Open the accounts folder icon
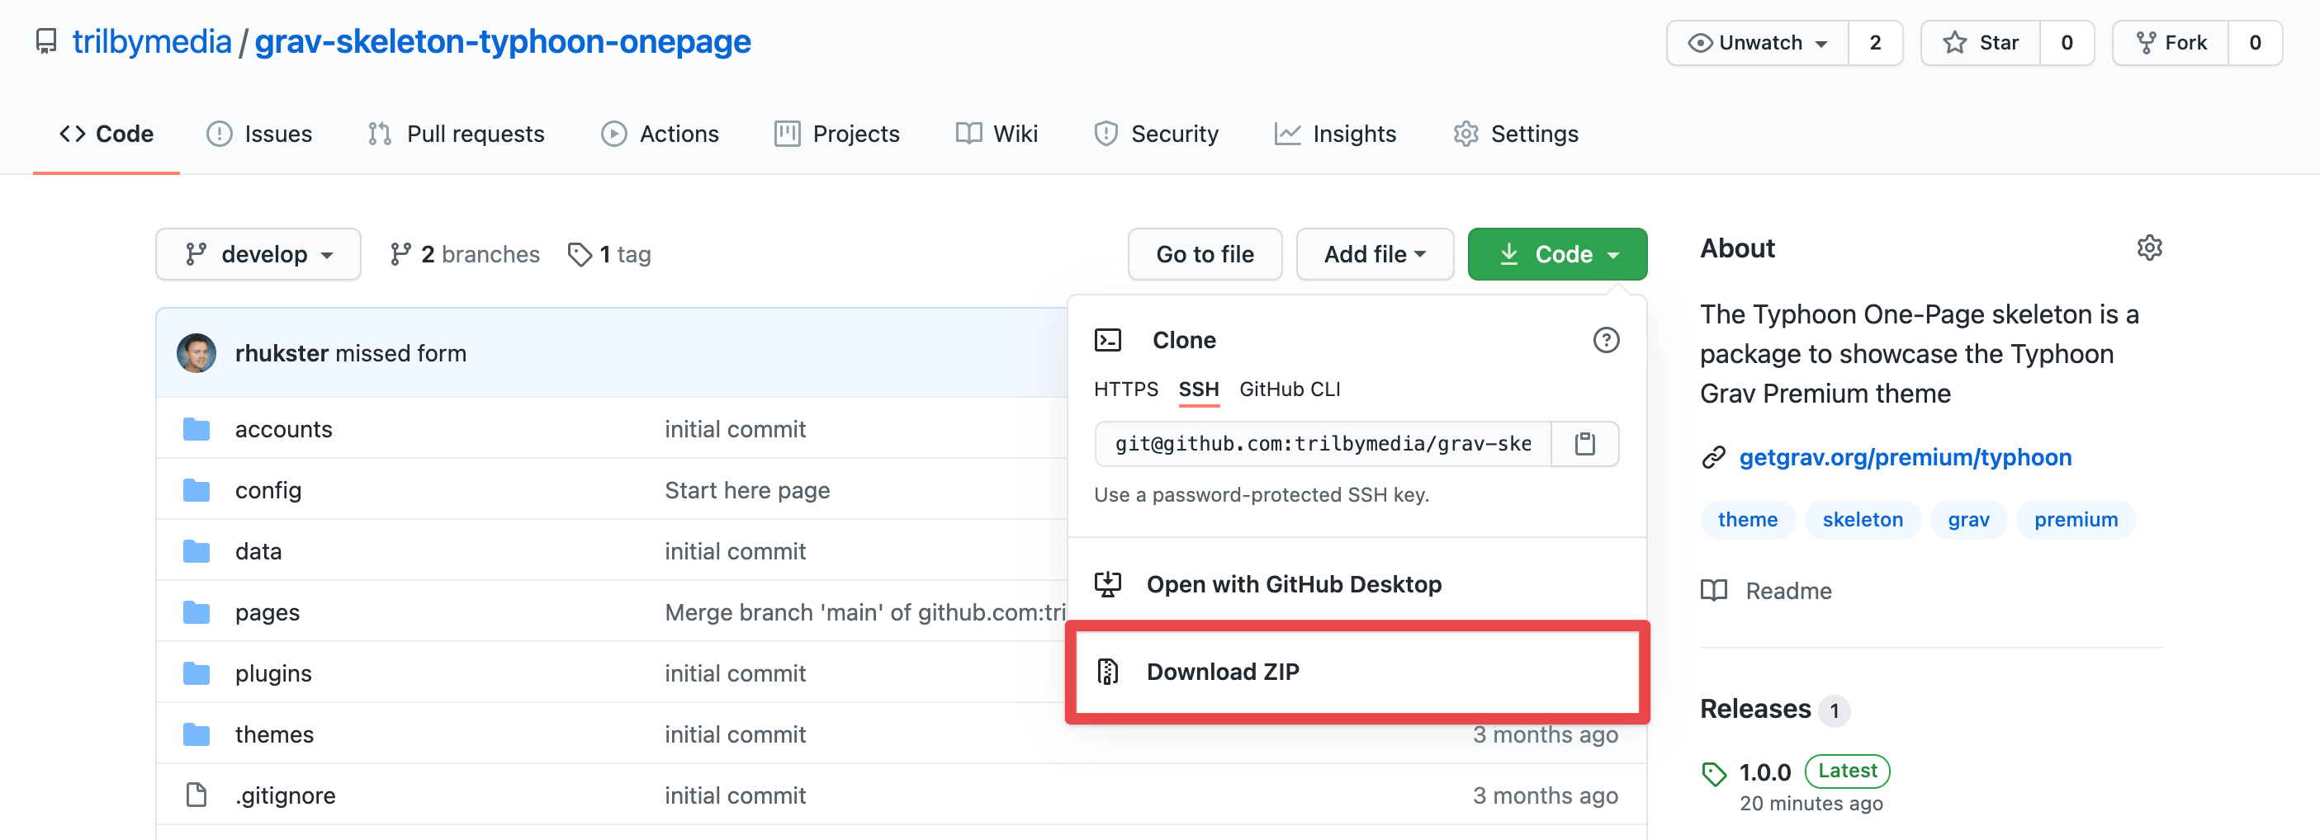The image size is (2320, 840). click(x=196, y=429)
